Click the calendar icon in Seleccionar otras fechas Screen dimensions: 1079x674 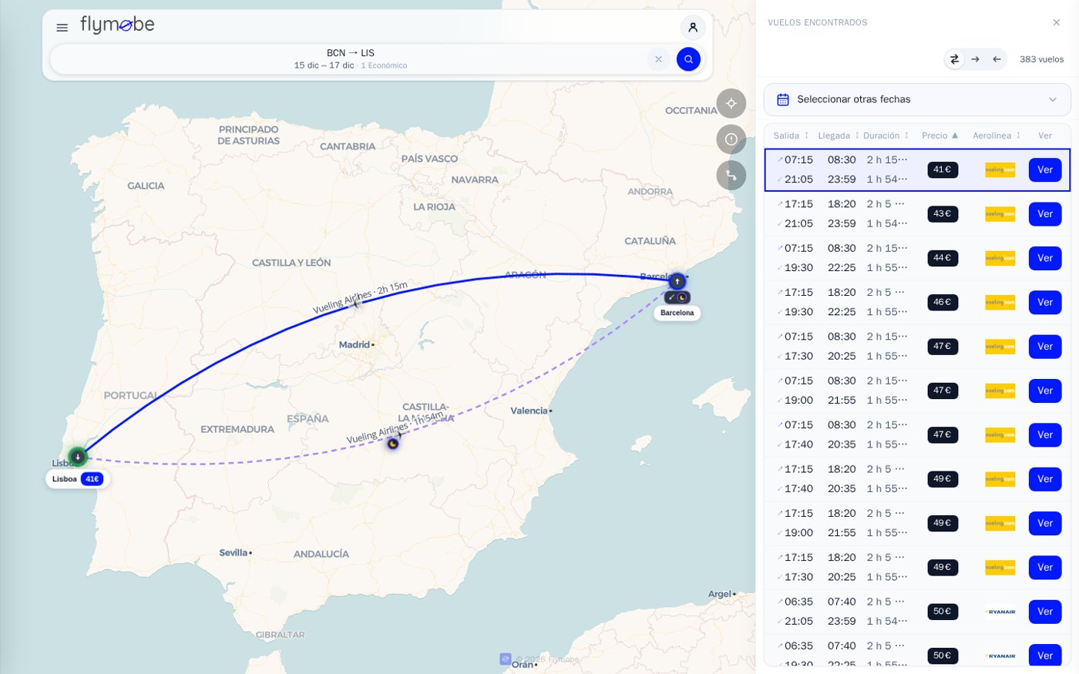(783, 99)
